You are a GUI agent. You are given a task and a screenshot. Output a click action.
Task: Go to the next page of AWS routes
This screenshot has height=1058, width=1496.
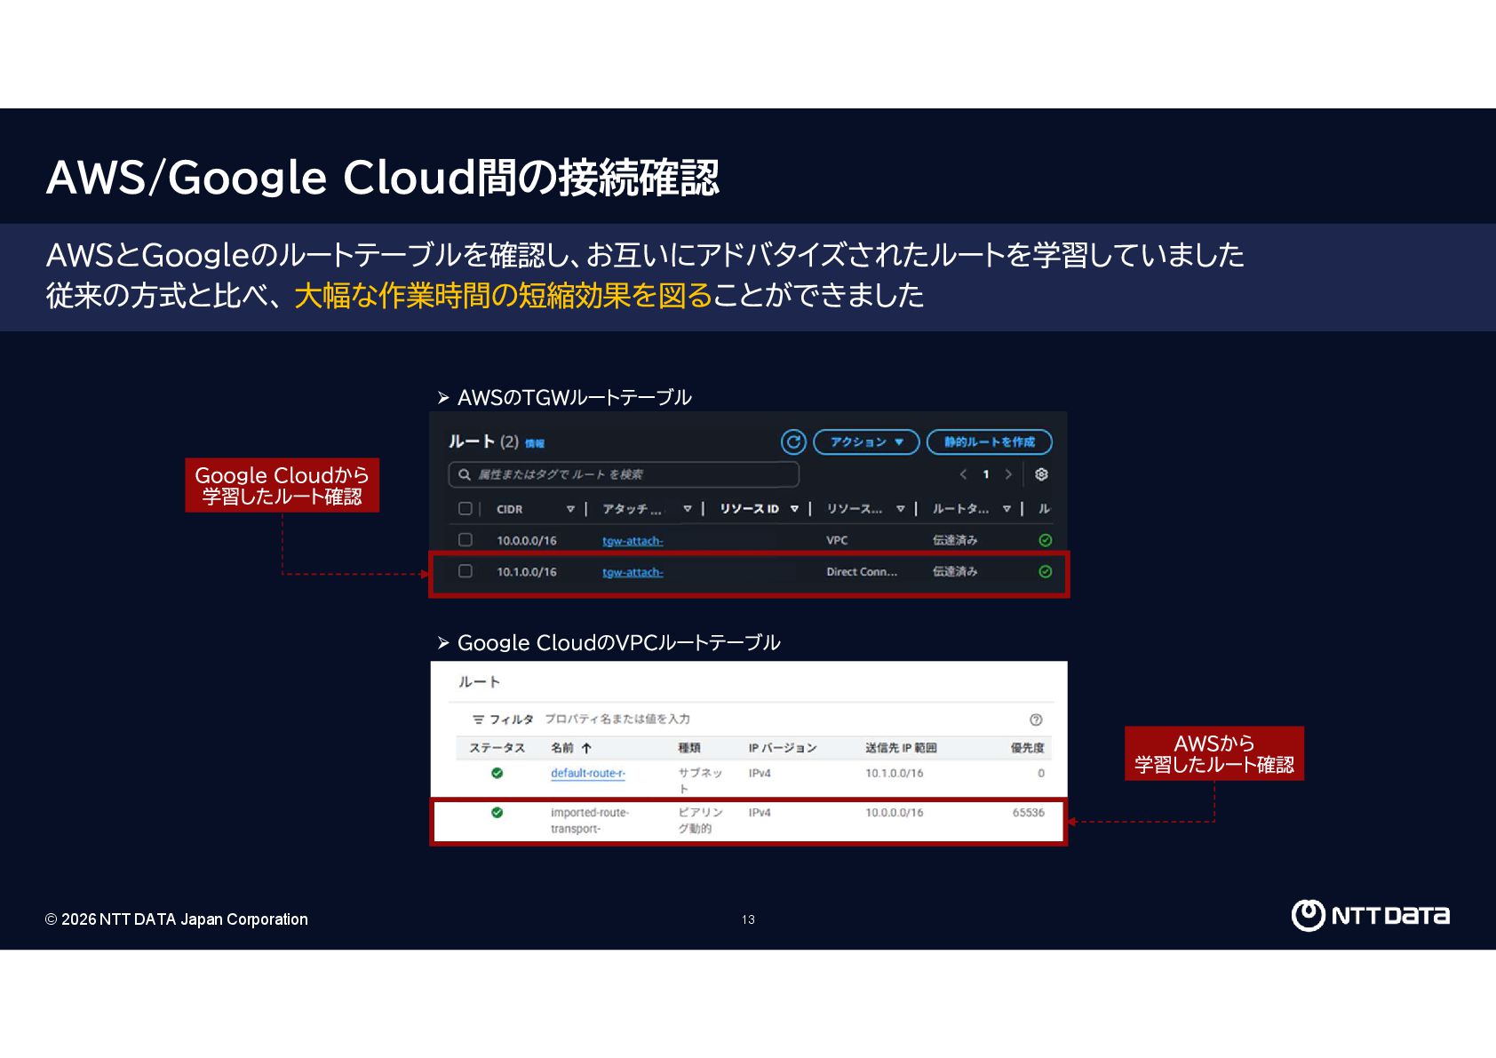(1008, 474)
